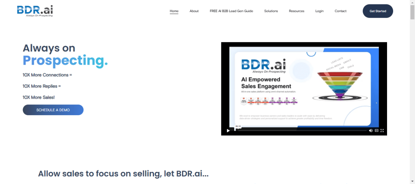Click the 'Always on' heading text
Image resolution: width=415 pixels, height=184 pixels.
(49, 48)
